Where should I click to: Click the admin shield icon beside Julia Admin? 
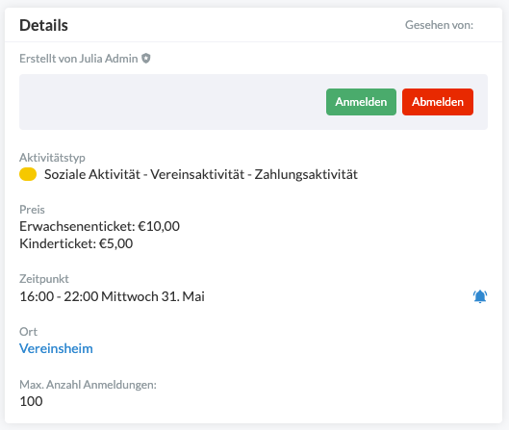click(146, 59)
